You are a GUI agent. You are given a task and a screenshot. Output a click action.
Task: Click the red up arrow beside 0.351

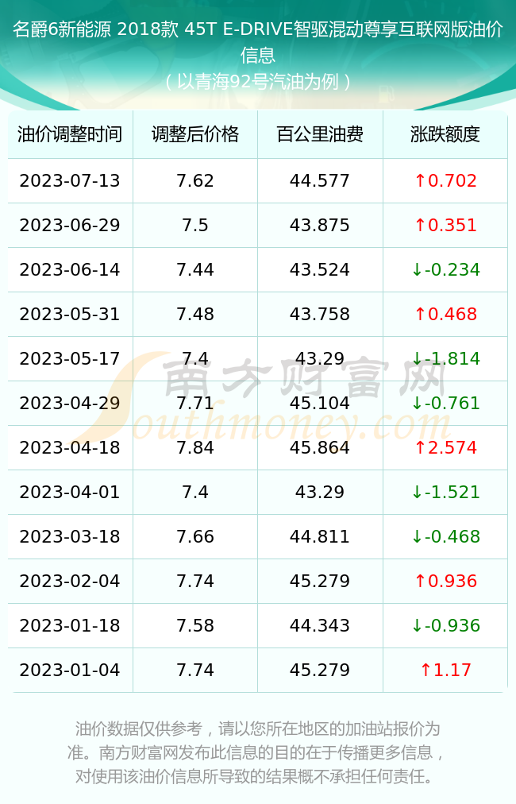[420, 225]
